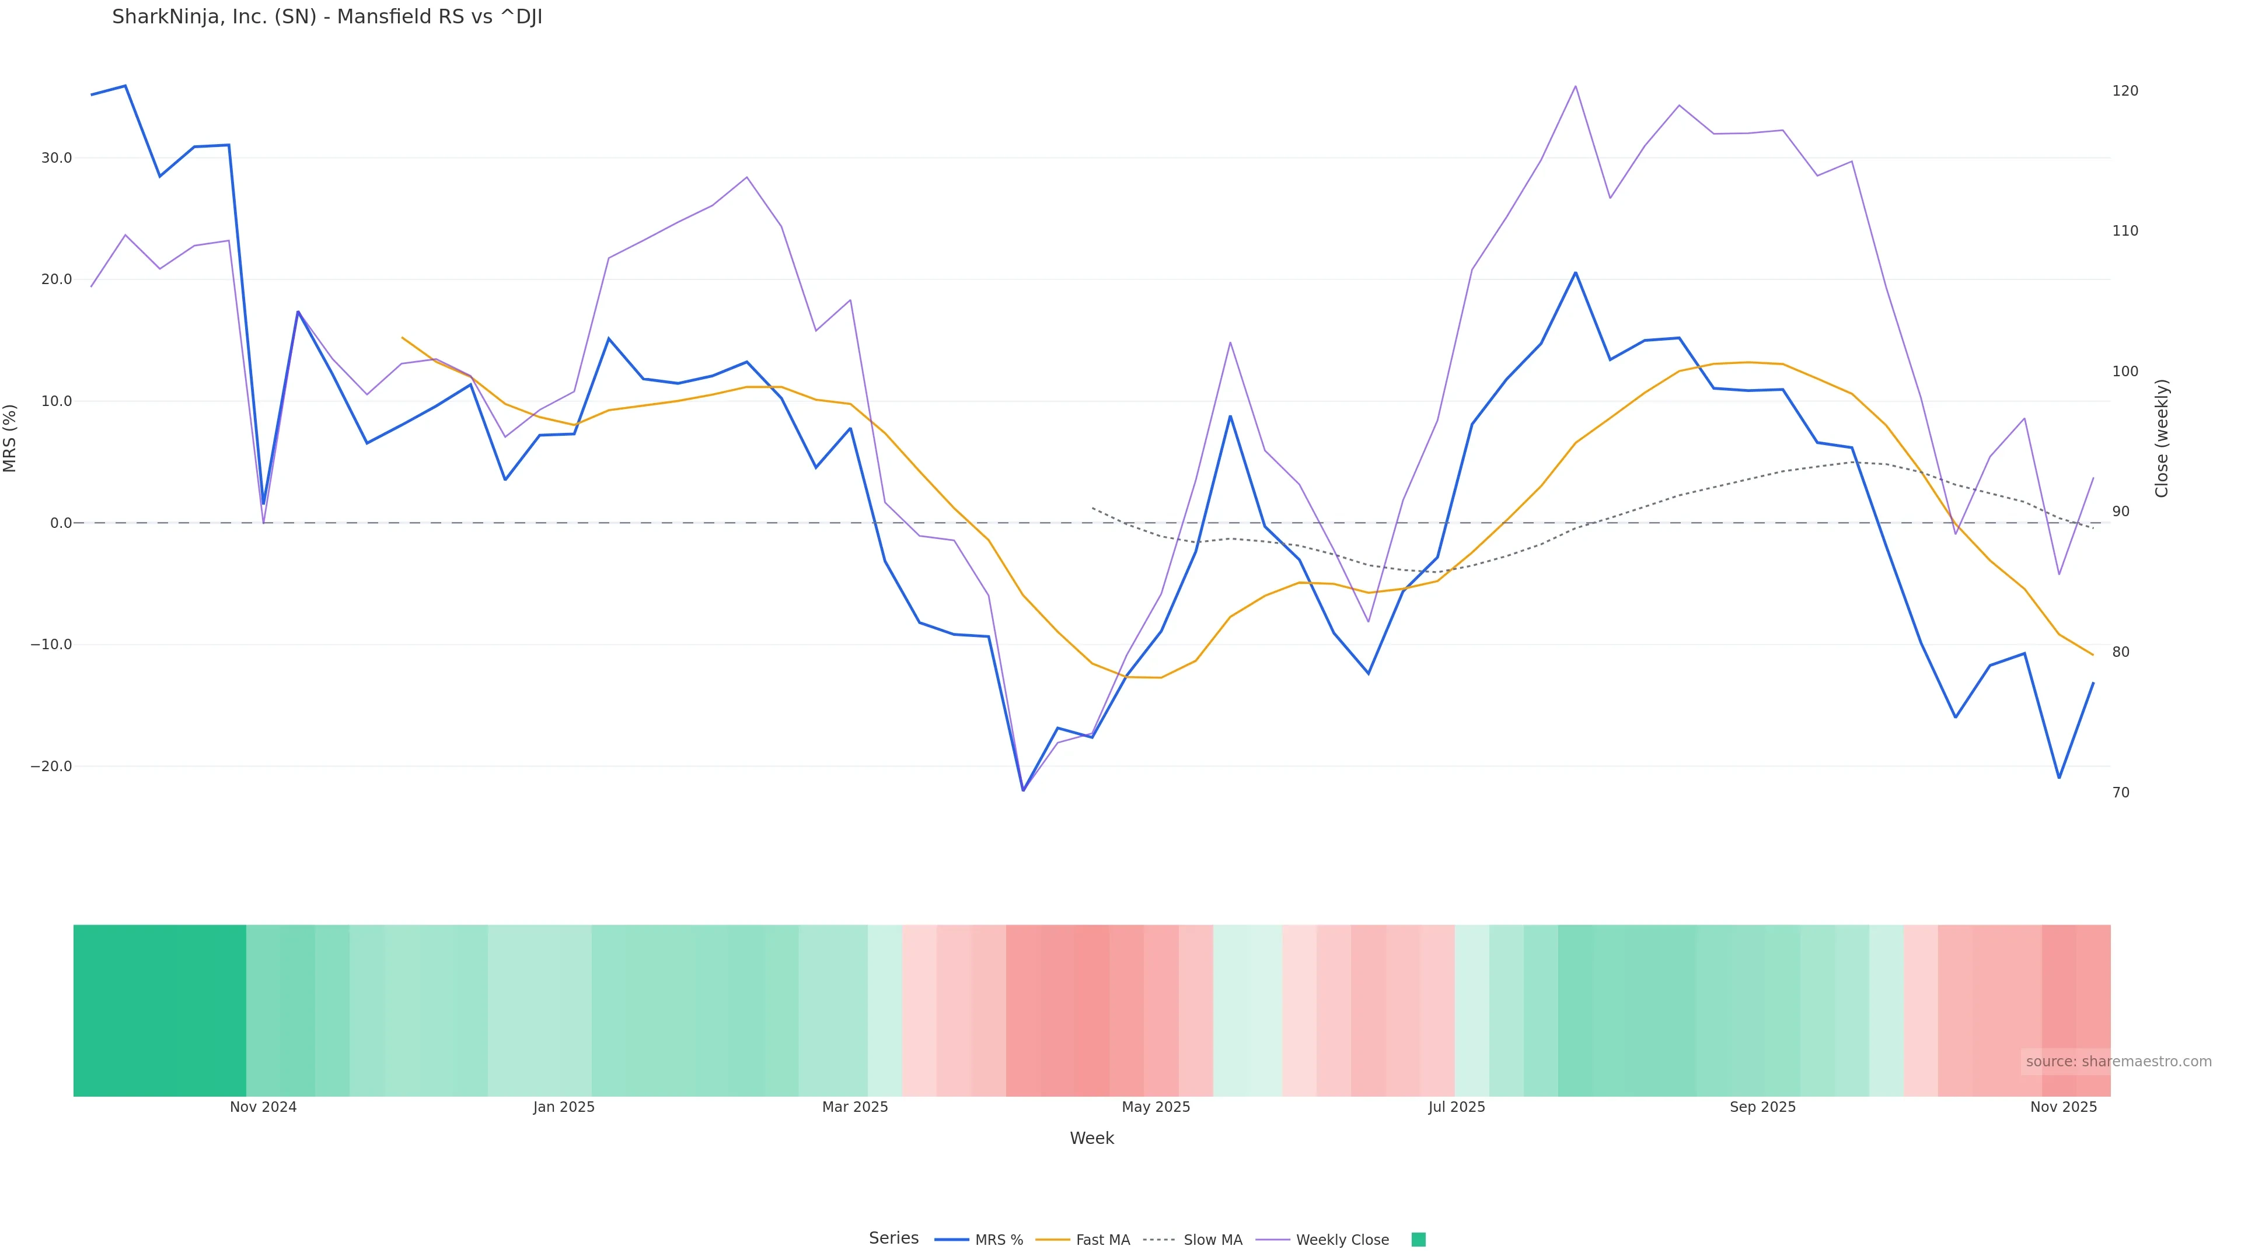This screenshot has width=2241, height=1260.
Task: Select the Jan 2025 x-axis tick label
Action: coord(564,1107)
